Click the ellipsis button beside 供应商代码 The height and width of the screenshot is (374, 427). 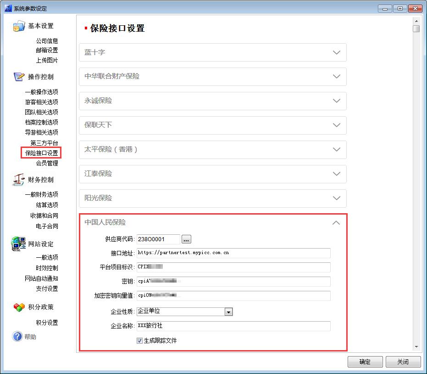click(x=186, y=239)
